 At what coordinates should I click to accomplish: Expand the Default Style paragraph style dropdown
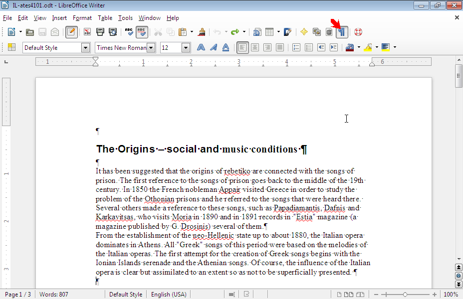point(85,47)
